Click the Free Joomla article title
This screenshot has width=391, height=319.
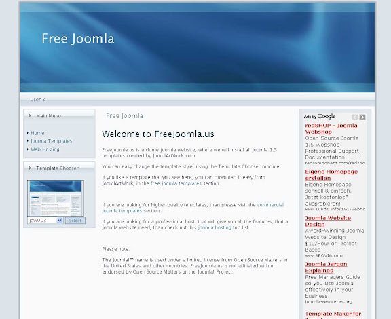pos(124,116)
